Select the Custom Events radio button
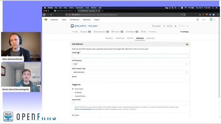Viewport: 221px width, 124px height. 73,96
